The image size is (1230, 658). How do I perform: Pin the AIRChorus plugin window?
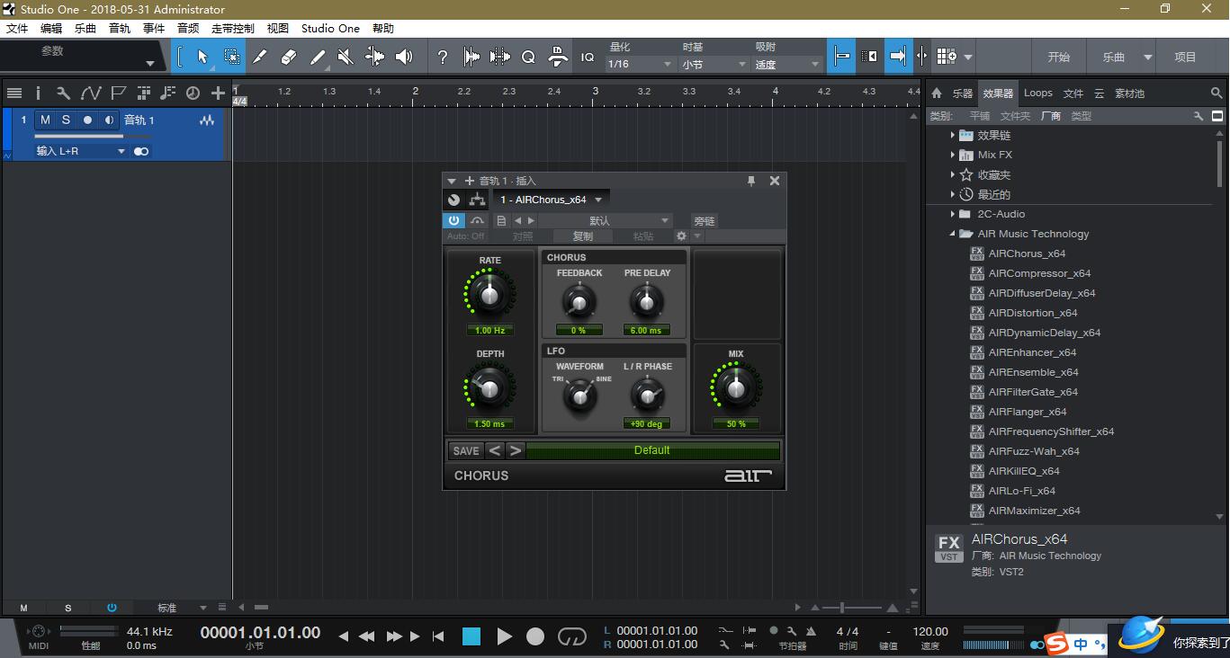pos(751,181)
